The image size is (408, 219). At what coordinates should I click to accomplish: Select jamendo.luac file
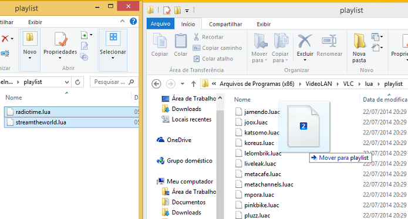pos(258,112)
